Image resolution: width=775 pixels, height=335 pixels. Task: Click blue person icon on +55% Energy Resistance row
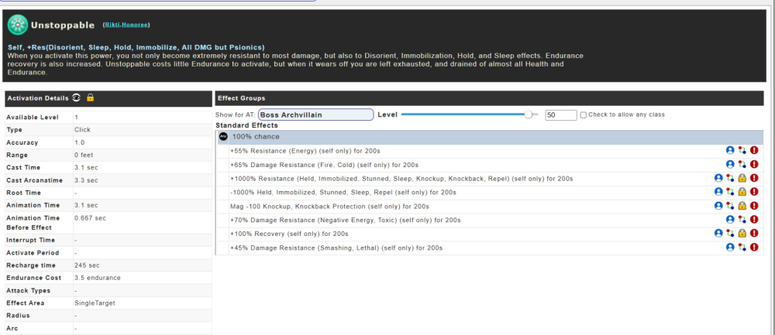pyautogui.click(x=729, y=150)
